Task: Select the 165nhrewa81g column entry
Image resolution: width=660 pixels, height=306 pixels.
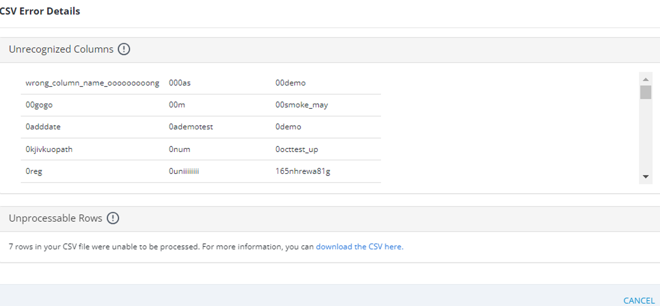Action: tap(303, 171)
